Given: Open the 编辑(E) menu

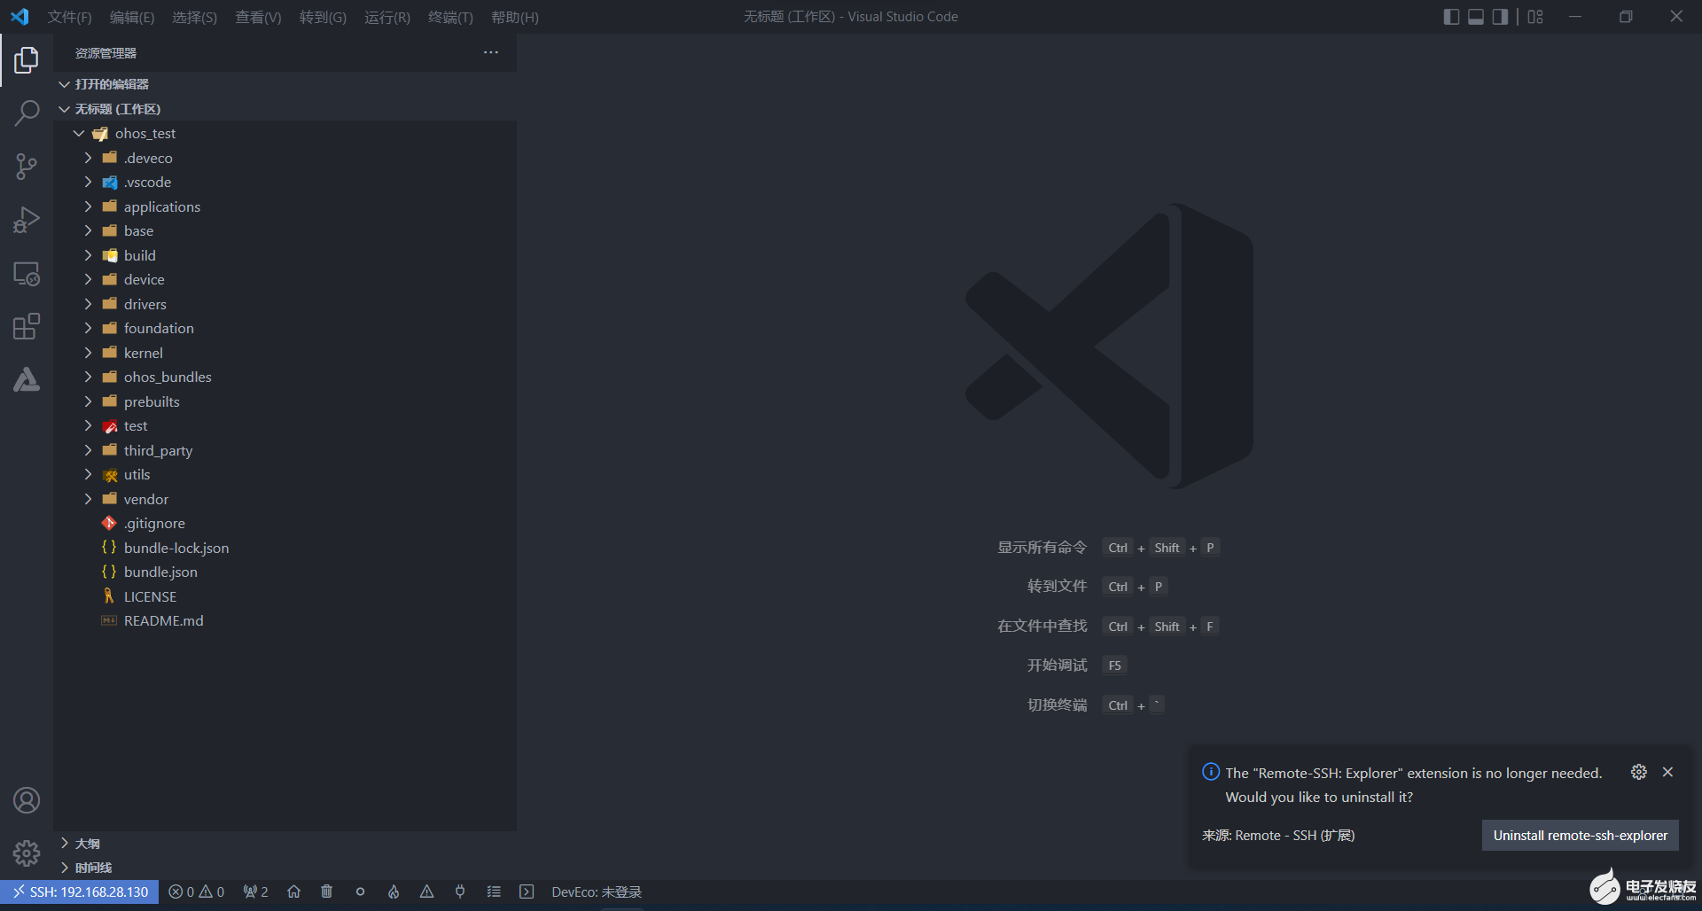Looking at the screenshot, I should click(x=132, y=17).
